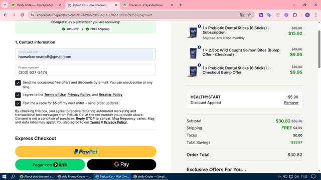
Task: Edit the phone number field
Action: click(x=86, y=70)
